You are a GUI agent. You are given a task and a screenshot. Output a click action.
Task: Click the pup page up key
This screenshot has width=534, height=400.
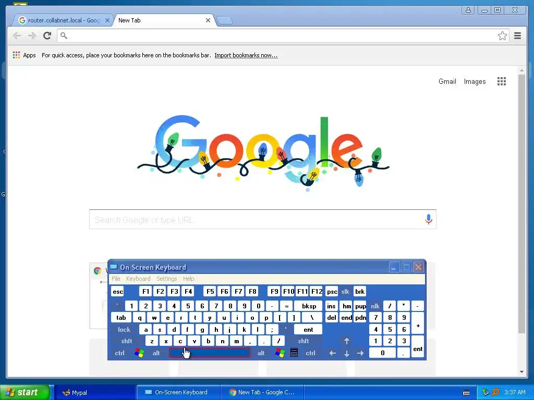point(360,306)
